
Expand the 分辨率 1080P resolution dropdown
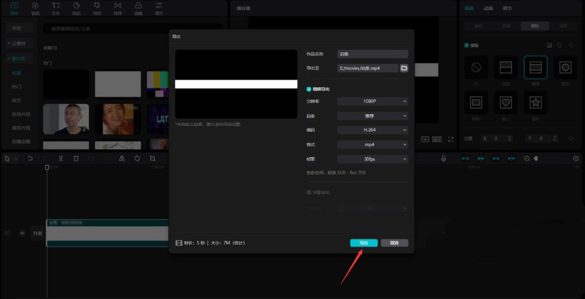(372, 101)
